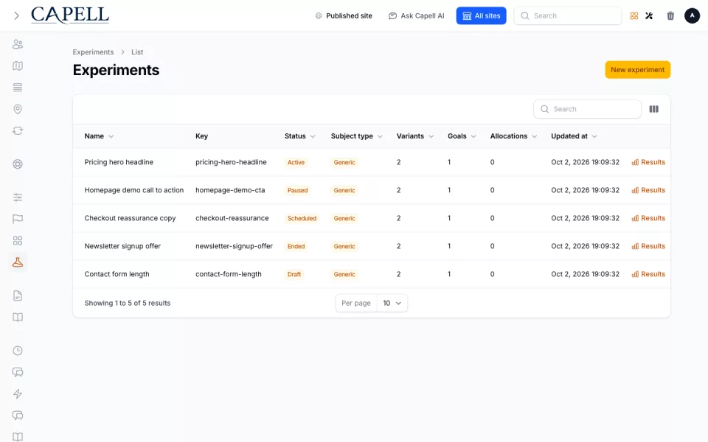View Results for Homepage demo call to action
Viewport: 708px width, 442px height.
point(648,190)
